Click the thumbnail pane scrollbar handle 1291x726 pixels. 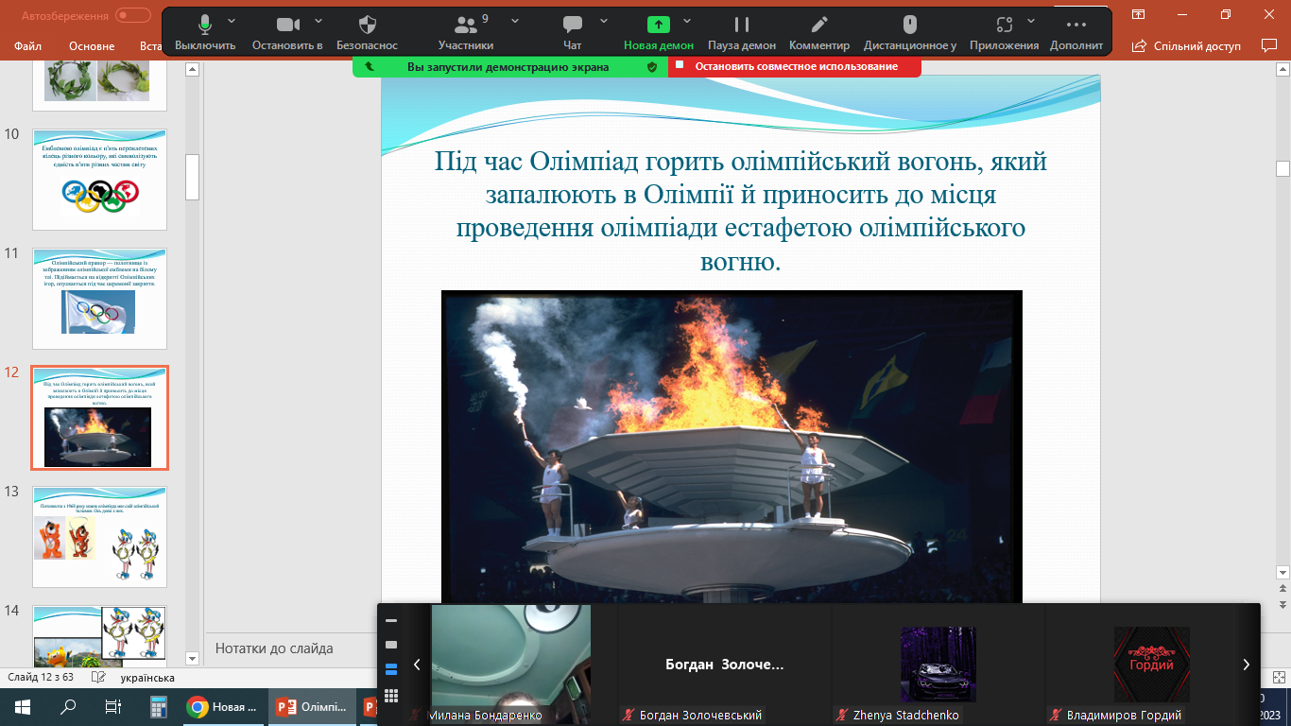pos(192,177)
